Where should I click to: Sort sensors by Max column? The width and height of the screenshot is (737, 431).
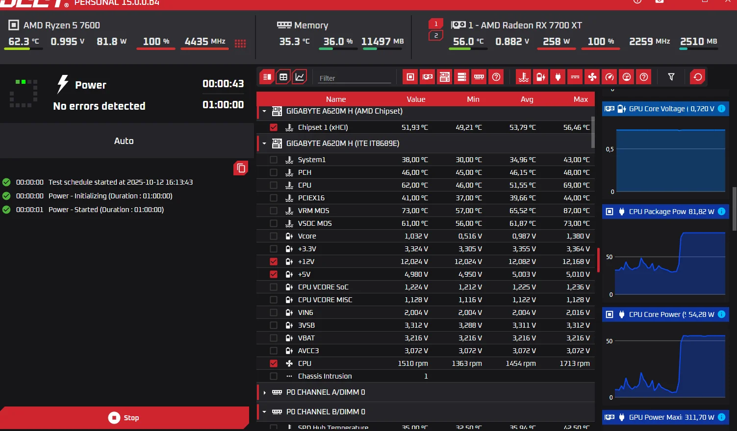tap(581, 99)
